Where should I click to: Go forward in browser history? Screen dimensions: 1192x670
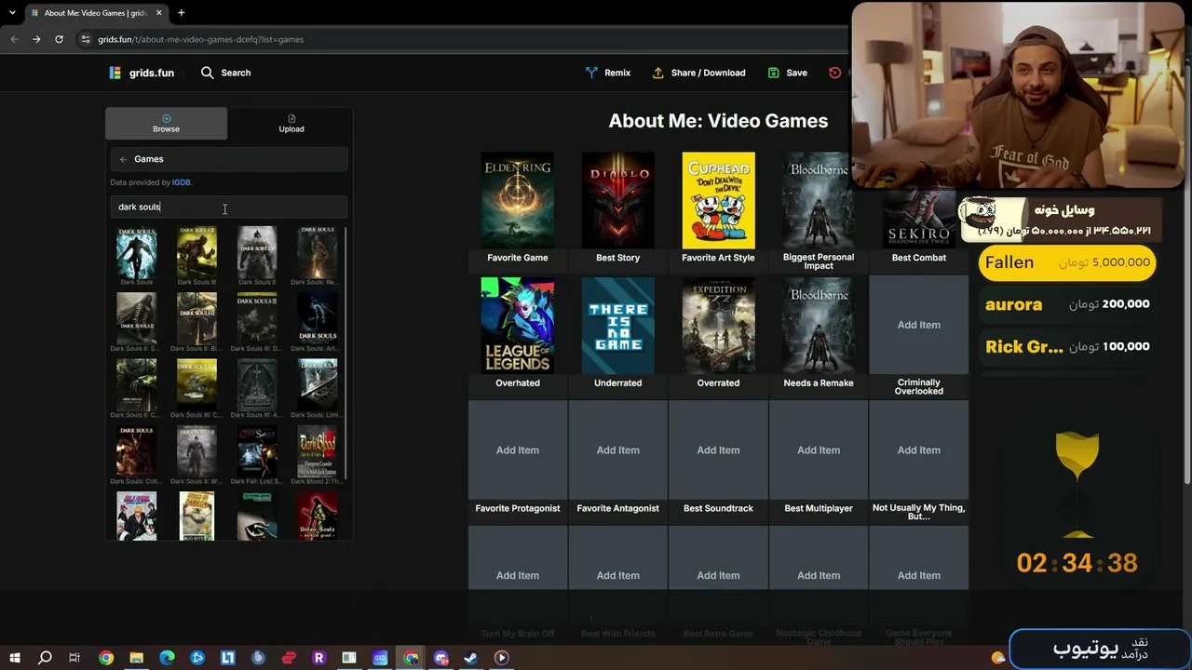(36, 39)
